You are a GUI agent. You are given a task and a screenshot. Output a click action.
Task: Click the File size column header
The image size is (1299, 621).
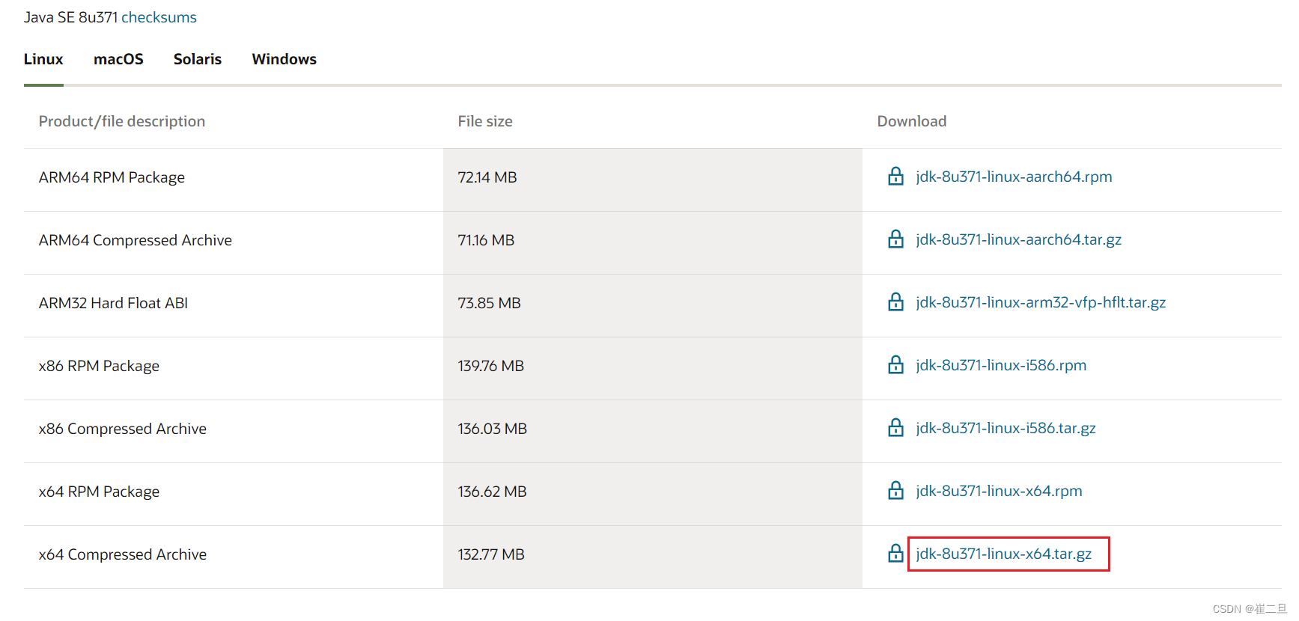pyautogui.click(x=485, y=121)
